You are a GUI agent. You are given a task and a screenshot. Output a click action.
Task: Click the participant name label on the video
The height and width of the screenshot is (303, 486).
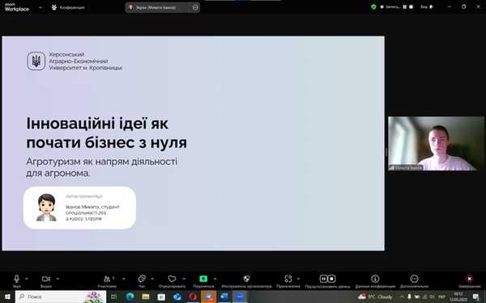[x=406, y=167]
